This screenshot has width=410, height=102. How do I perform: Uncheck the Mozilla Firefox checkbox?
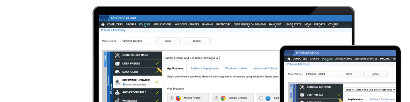tap(171, 98)
